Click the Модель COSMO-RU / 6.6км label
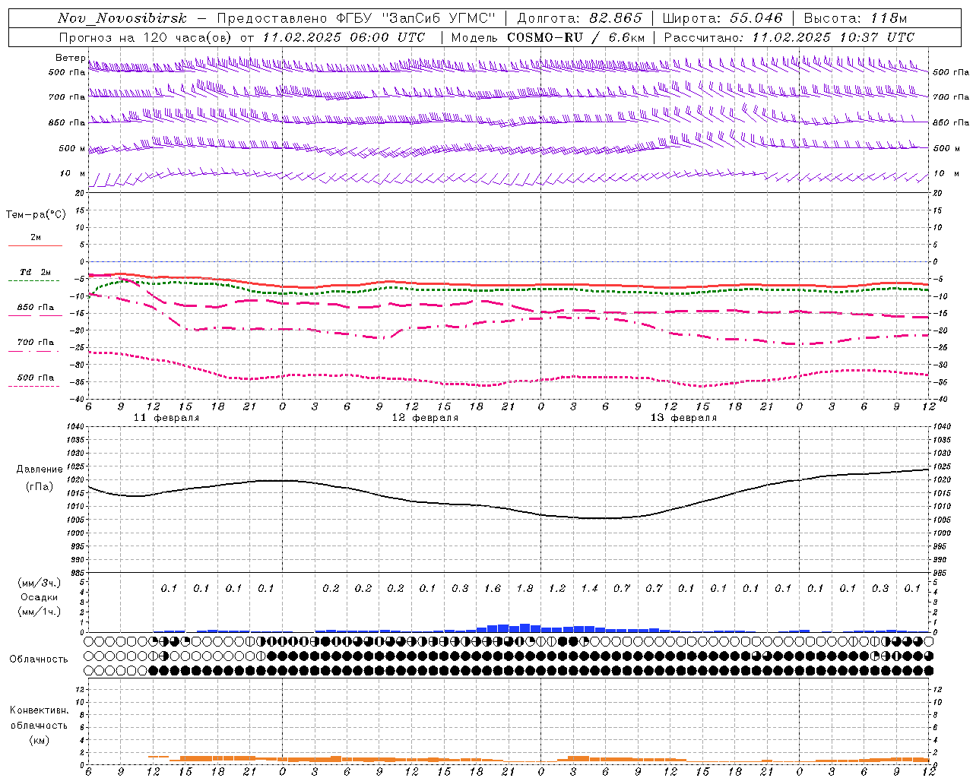Viewport: 973px width, 778px height. tap(548, 37)
